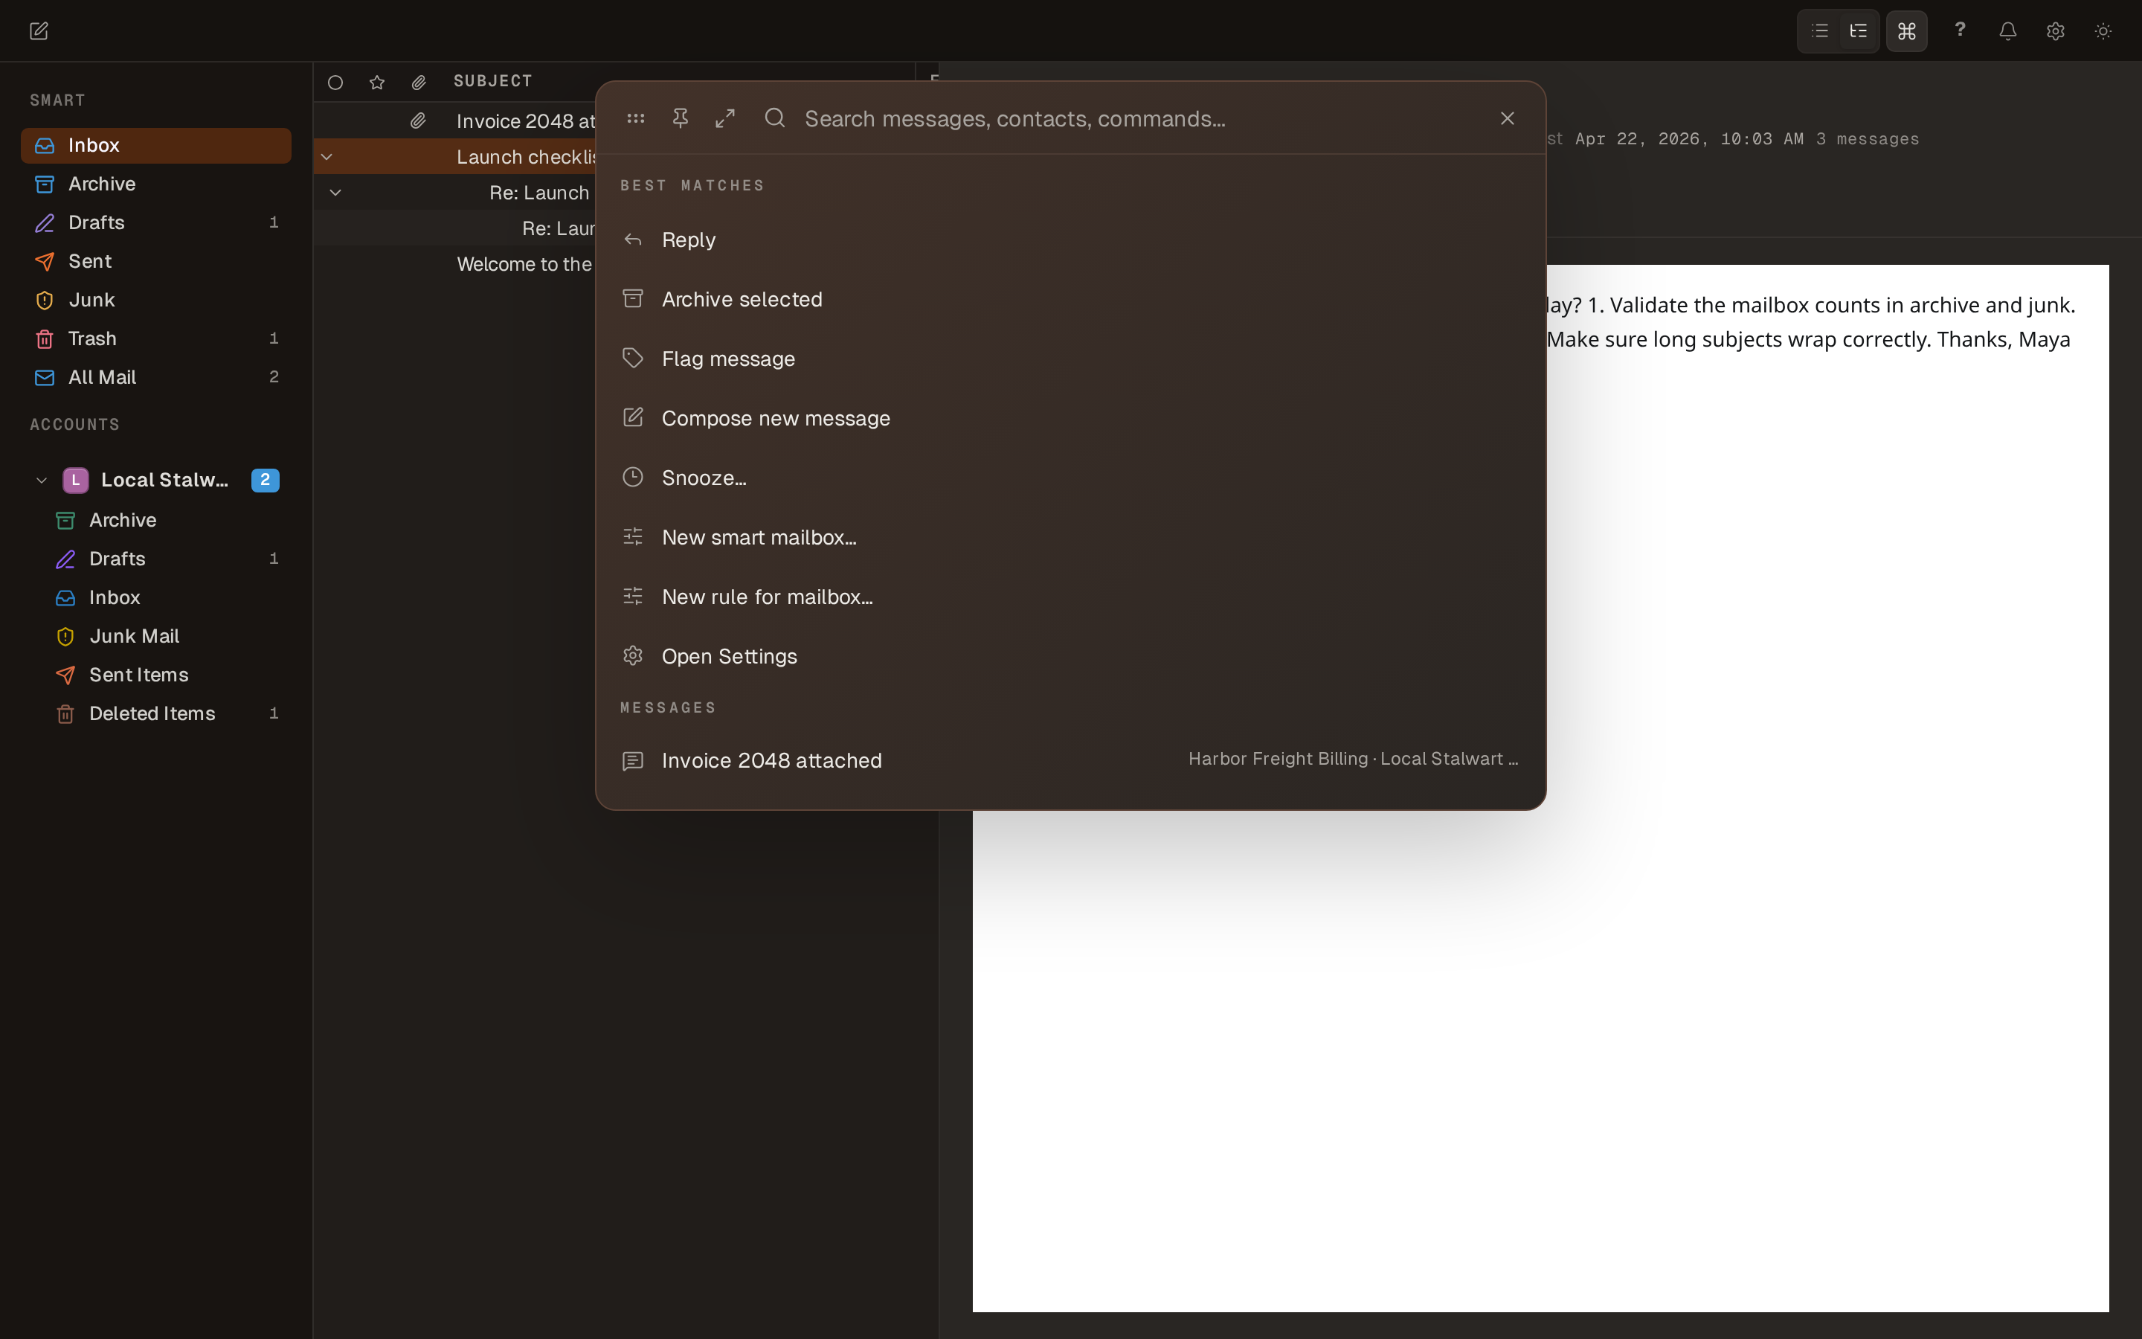The image size is (2142, 1339).
Task: Switch to threaded list view icon
Action: pyautogui.click(x=1859, y=31)
